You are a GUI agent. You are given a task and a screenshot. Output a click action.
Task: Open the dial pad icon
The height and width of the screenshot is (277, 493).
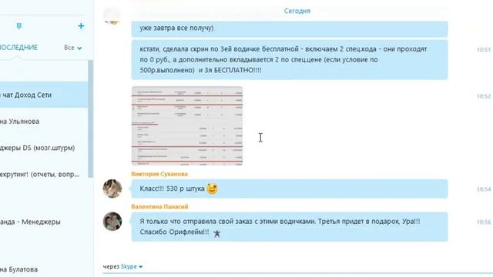click(18, 26)
